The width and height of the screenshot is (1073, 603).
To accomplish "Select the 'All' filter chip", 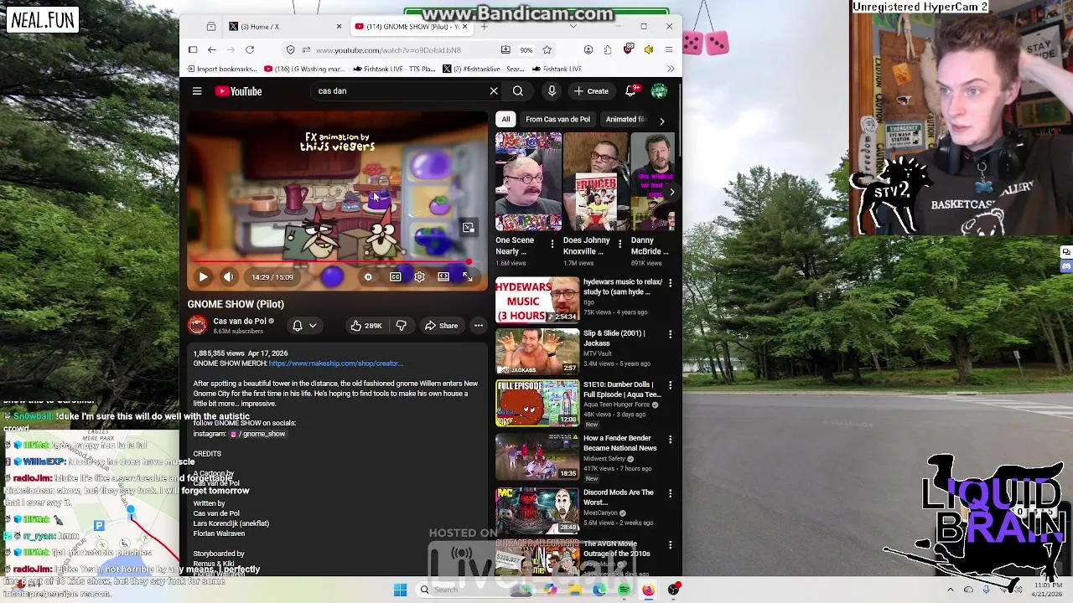I will 505,120.
